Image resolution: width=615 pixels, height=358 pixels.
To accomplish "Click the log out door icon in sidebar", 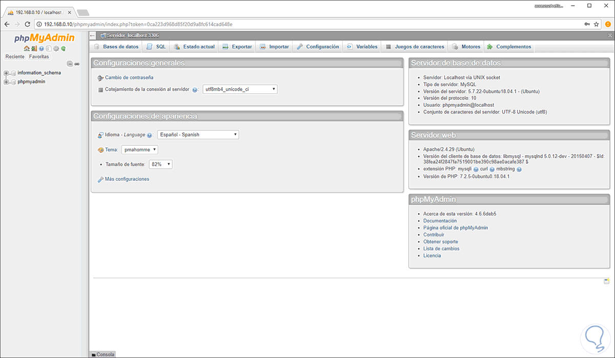I will click(x=34, y=48).
